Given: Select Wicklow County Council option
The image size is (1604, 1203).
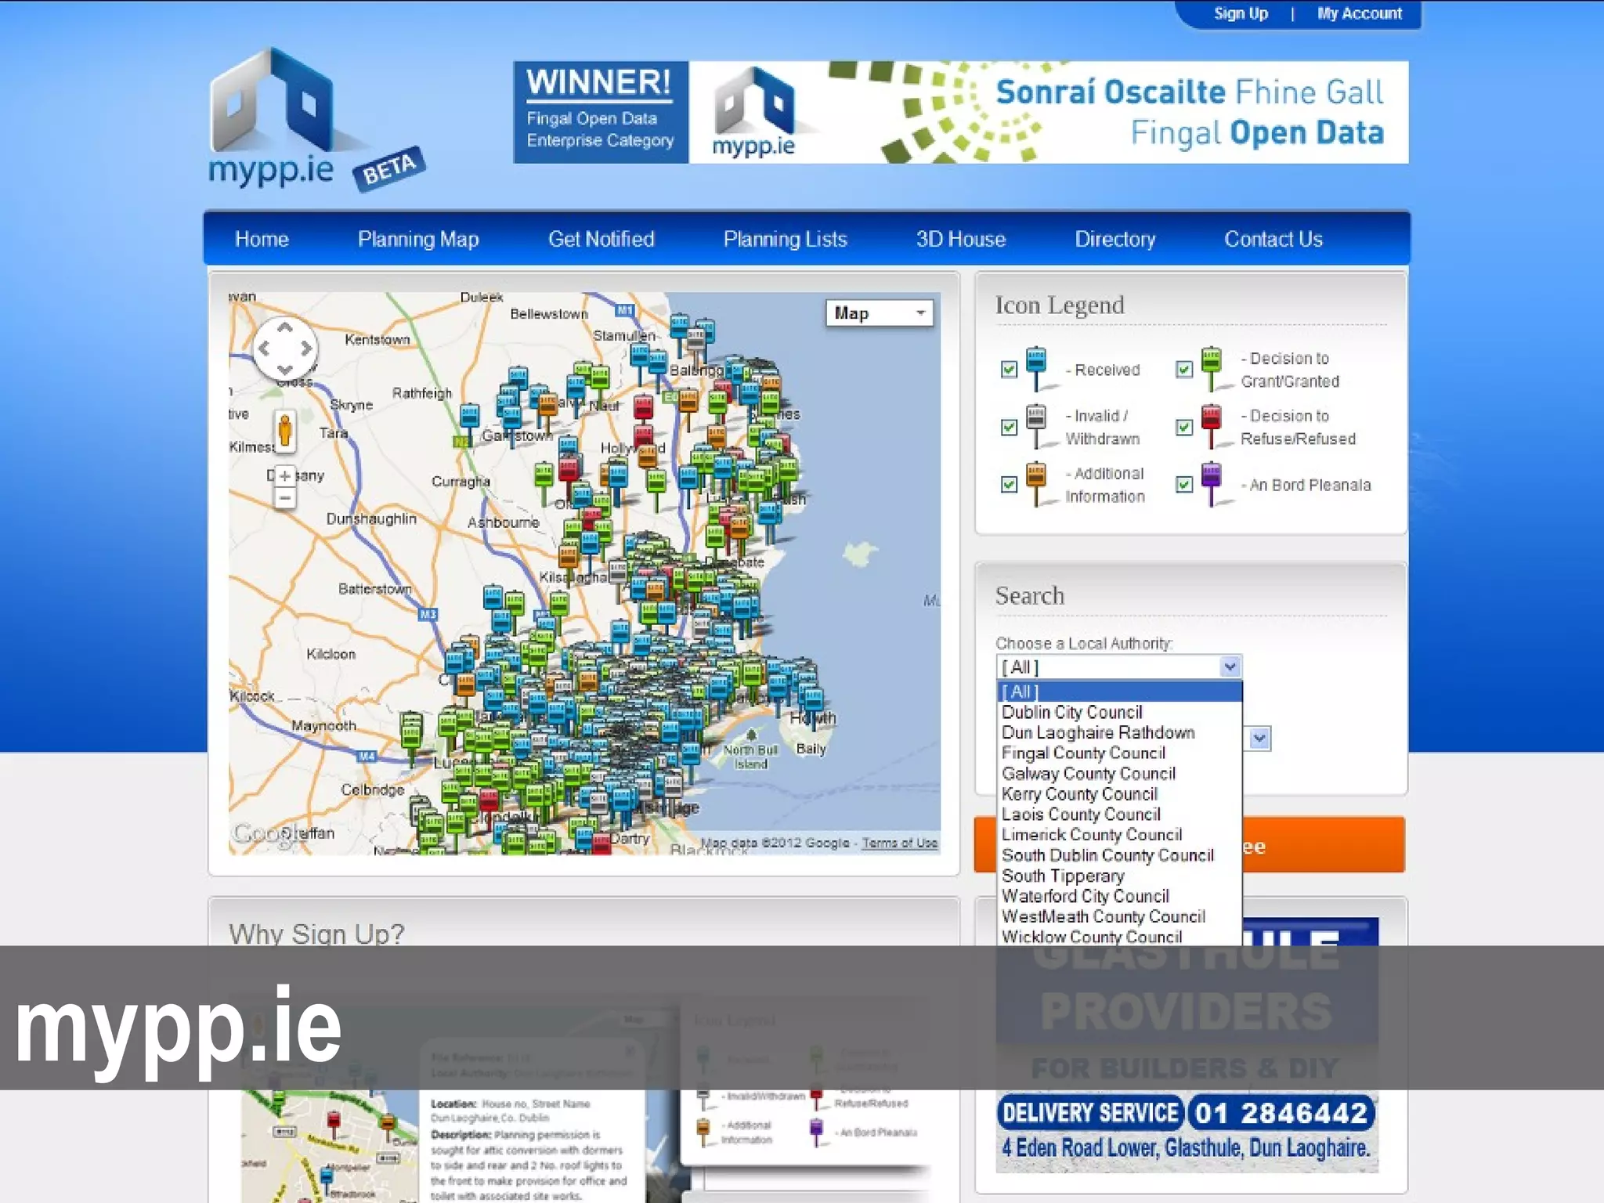Looking at the screenshot, I should click(x=1120, y=937).
